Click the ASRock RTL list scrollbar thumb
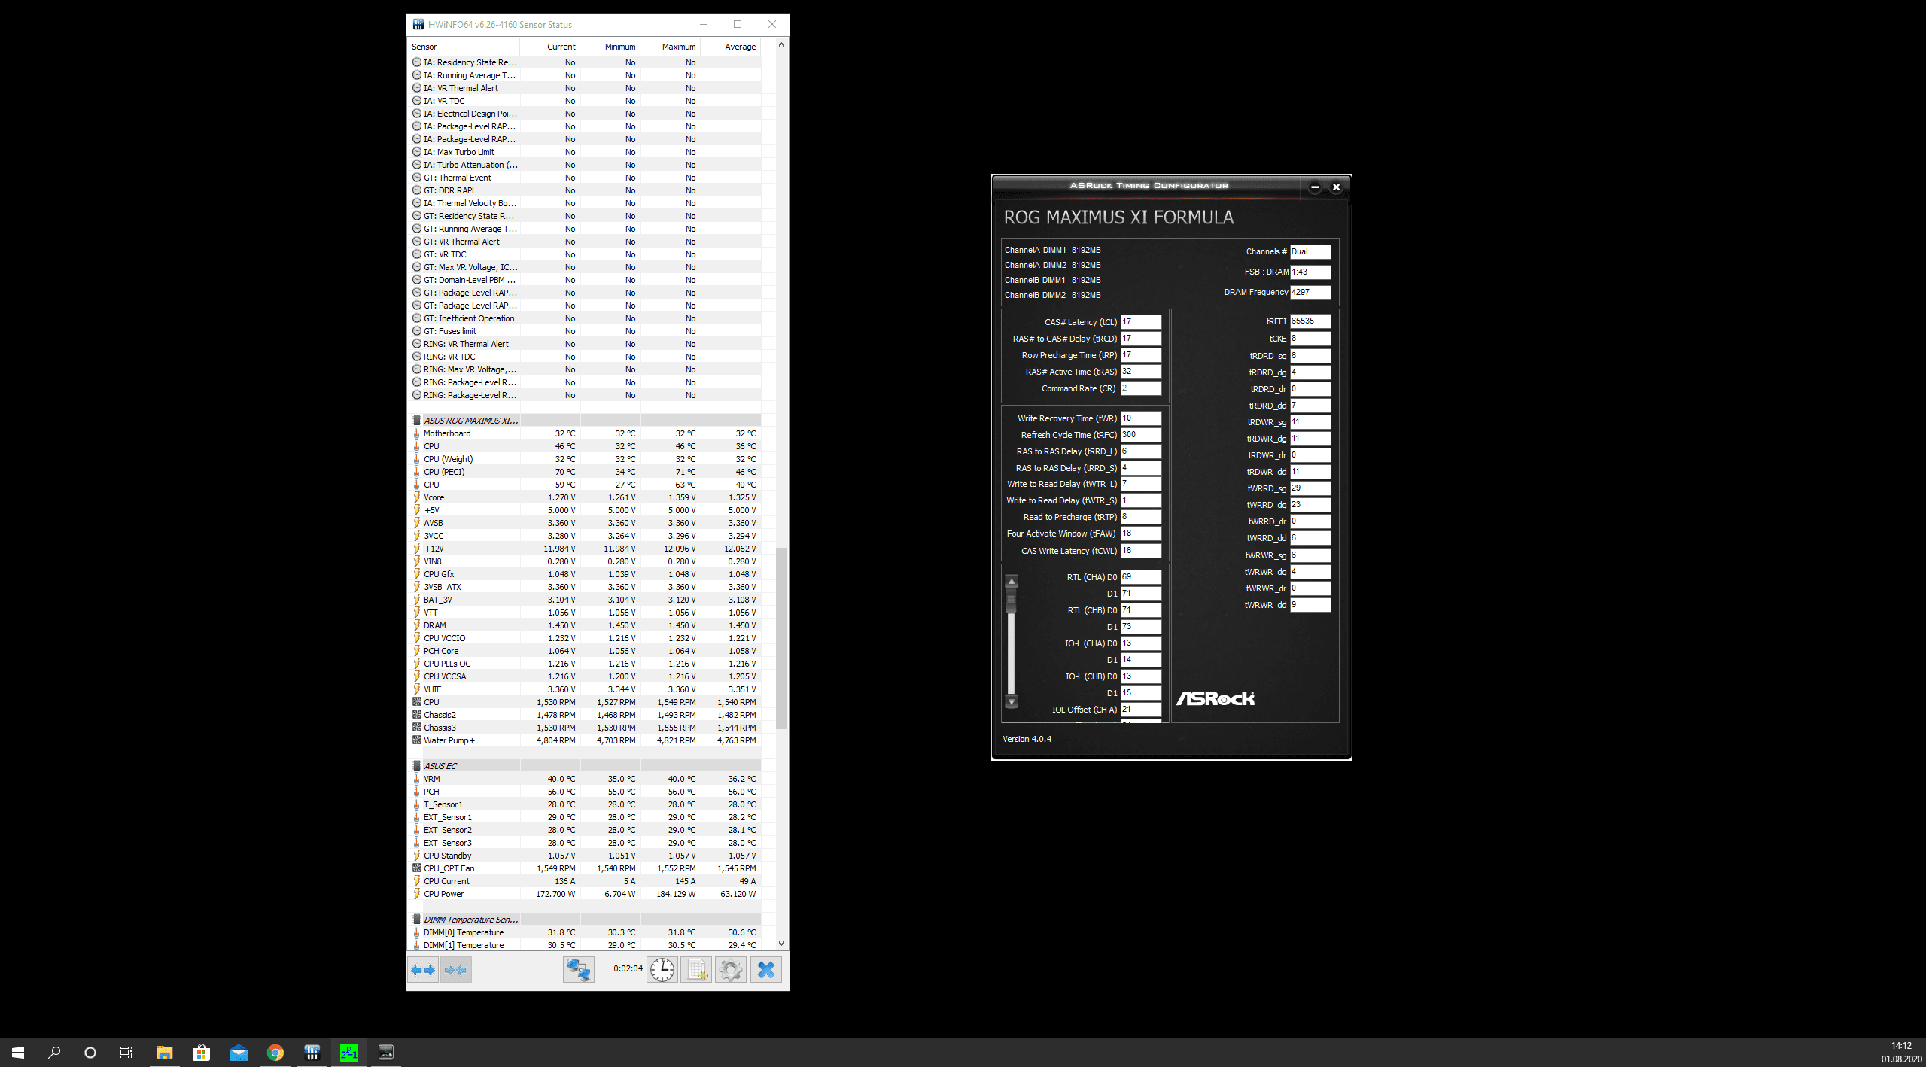 click(1012, 600)
